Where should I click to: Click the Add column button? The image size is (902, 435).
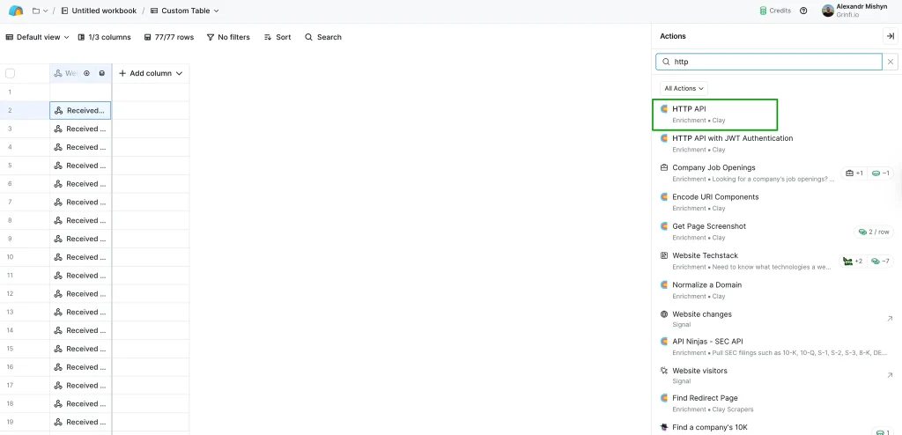tap(151, 73)
